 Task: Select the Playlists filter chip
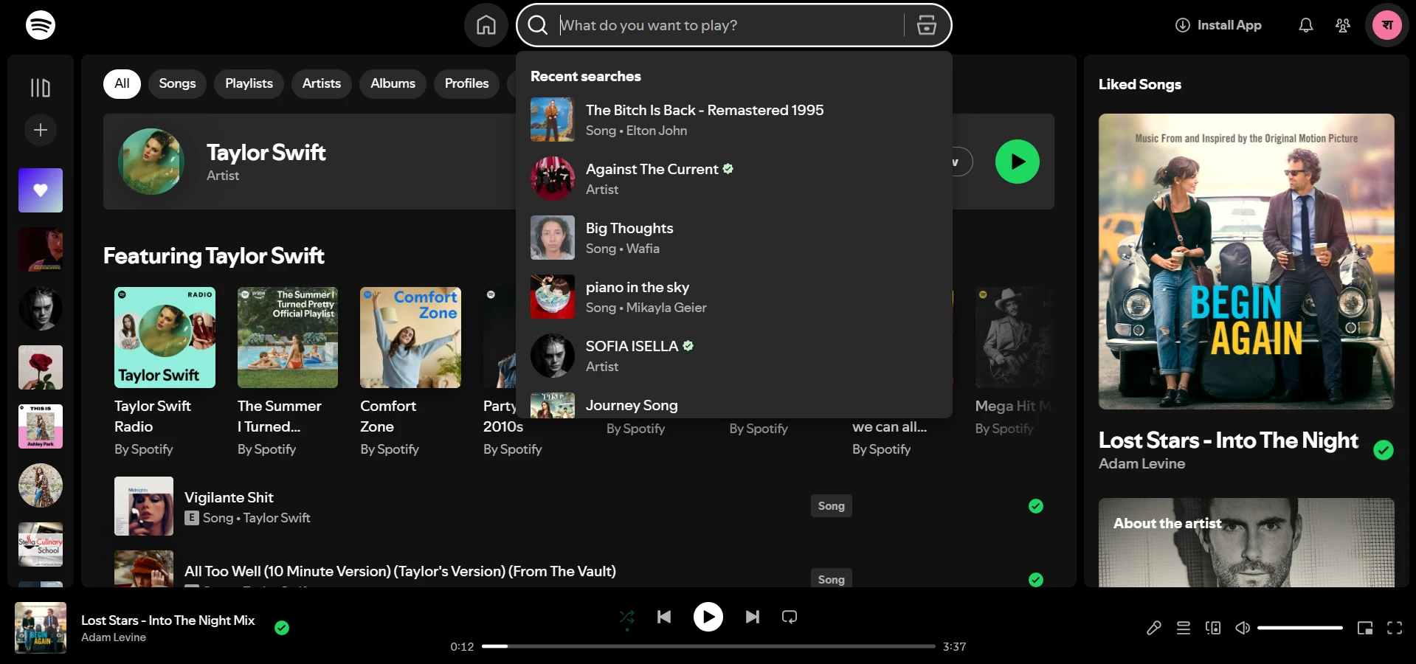249,83
